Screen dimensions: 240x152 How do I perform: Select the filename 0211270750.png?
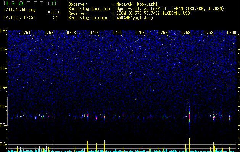(19, 10)
